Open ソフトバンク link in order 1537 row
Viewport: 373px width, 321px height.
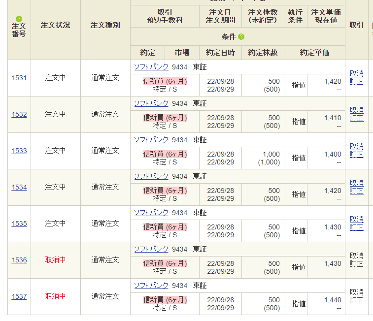click(151, 286)
